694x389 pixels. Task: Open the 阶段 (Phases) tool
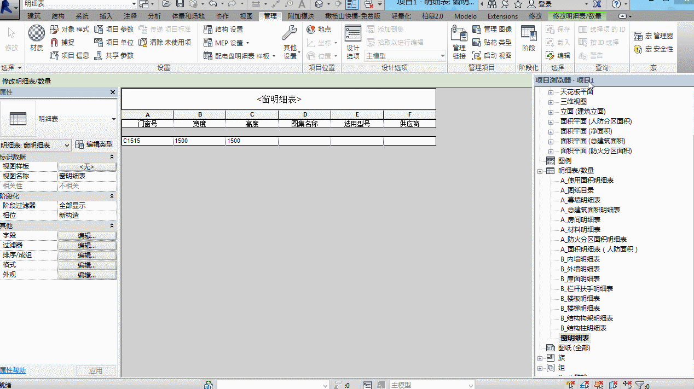point(528,38)
